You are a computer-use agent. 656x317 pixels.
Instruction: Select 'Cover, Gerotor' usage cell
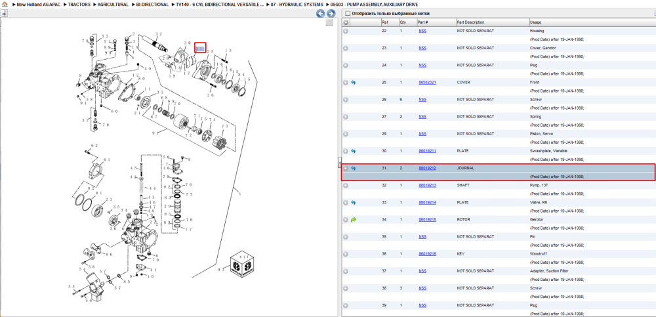tap(543, 48)
